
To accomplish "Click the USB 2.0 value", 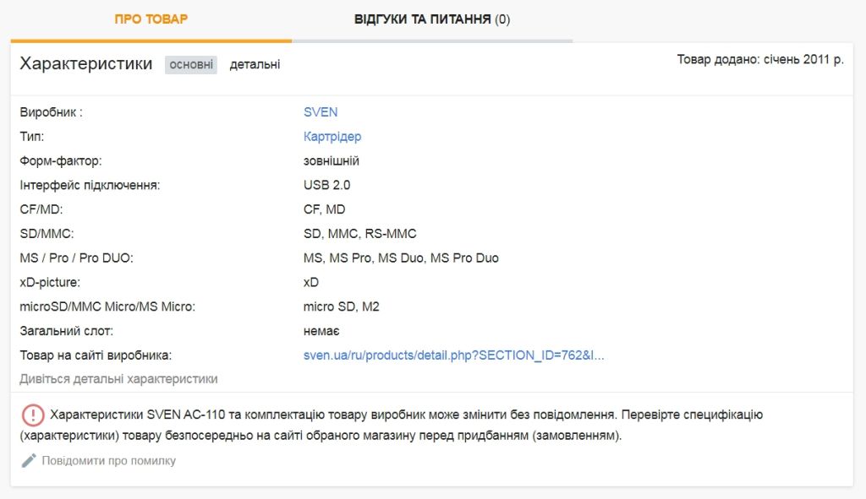I will 327,185.
